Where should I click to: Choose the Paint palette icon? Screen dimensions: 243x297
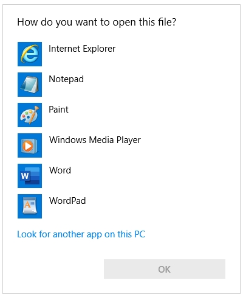[x=30, y=115]
